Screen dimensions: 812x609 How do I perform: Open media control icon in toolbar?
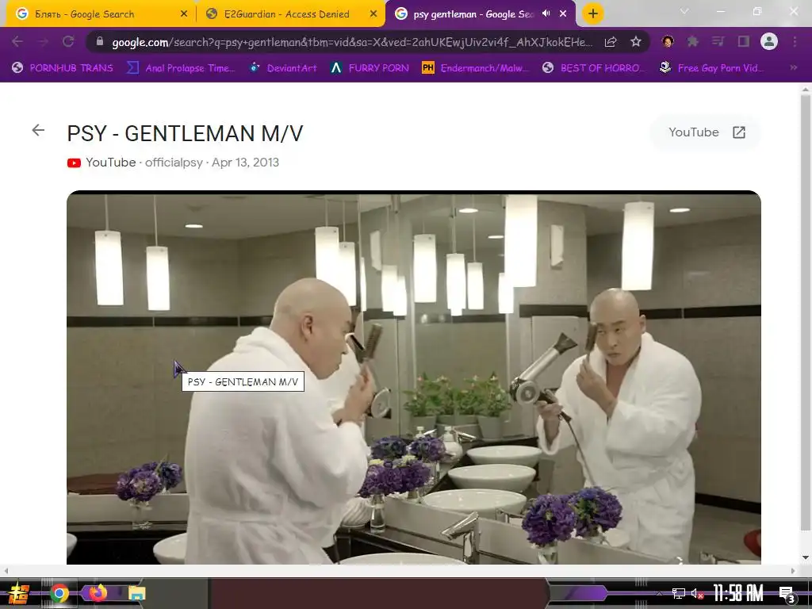[718, 41]
